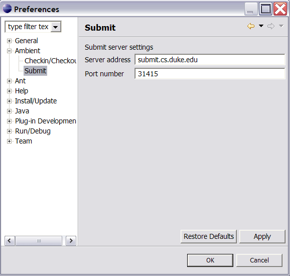Expand the Java tree node

(x=9, y=111)
